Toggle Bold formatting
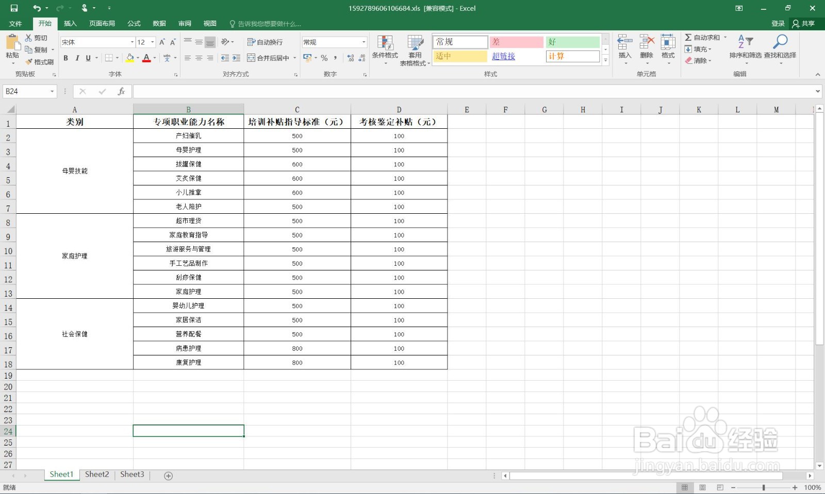Image resolution: width=825 pixels, height=494 pixels. pyautogui.click(x=65, y=58)
